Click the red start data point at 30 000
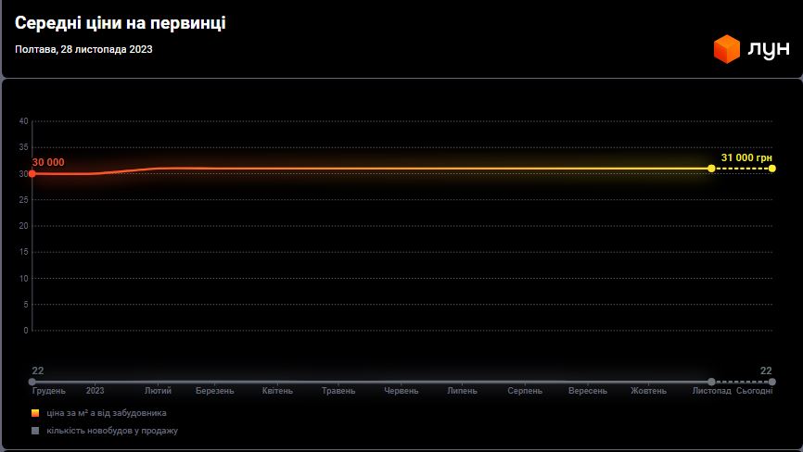The height and width of the screenshot is (452, 803). coord(32,173)
